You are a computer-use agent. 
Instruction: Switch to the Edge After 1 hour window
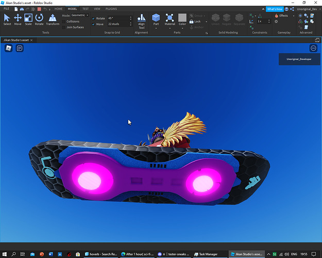pyautogui.click(x=138, y=254)
